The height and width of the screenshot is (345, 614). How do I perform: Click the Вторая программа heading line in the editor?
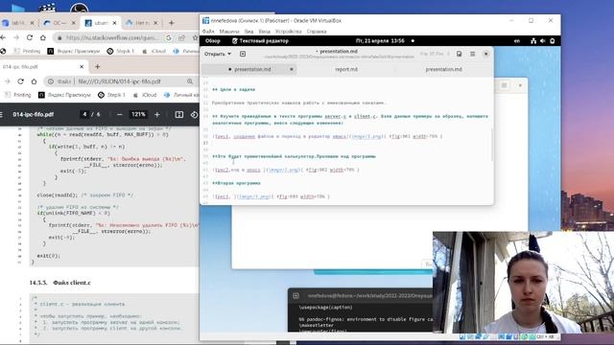click(x=237, y=183)
